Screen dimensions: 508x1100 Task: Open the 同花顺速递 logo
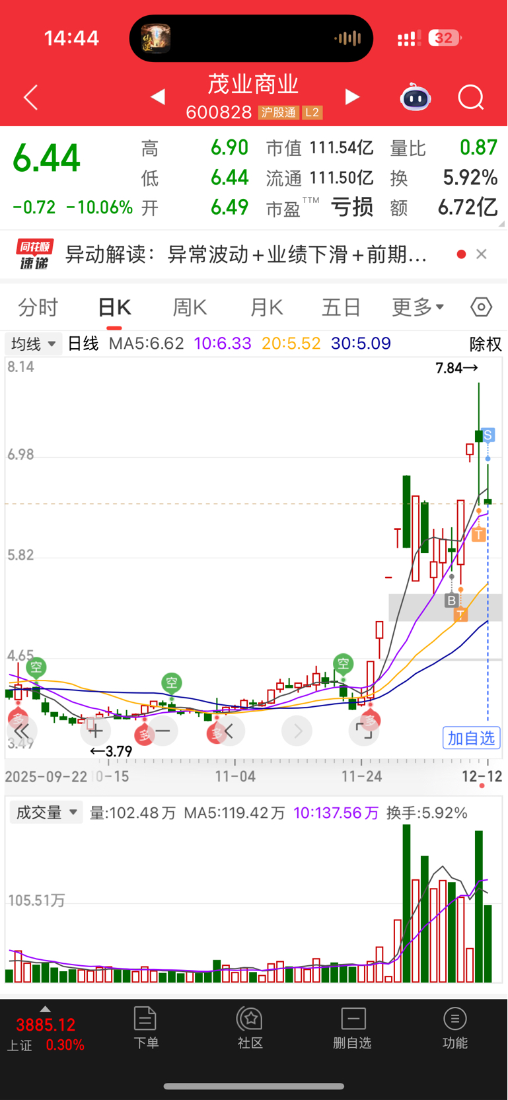coord(34,254)
